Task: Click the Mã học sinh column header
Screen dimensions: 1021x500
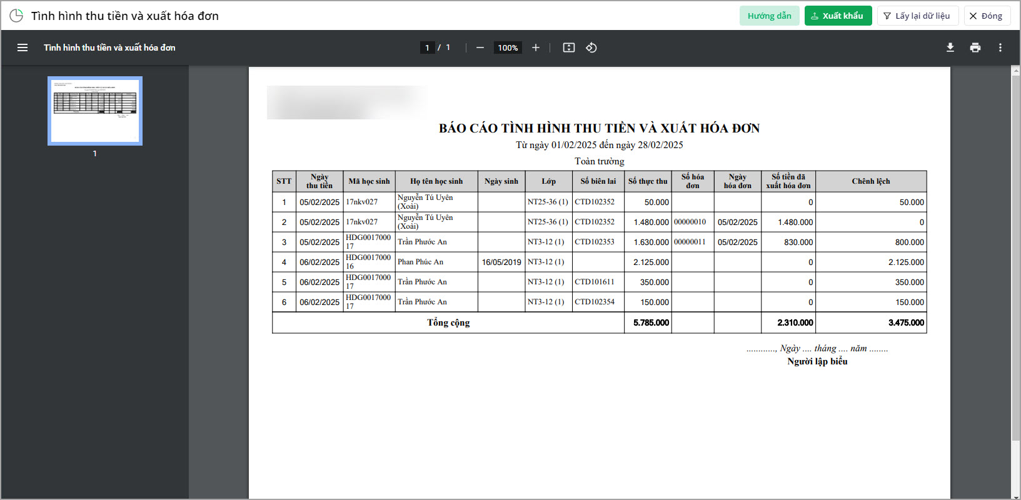Action: (369, 181)
